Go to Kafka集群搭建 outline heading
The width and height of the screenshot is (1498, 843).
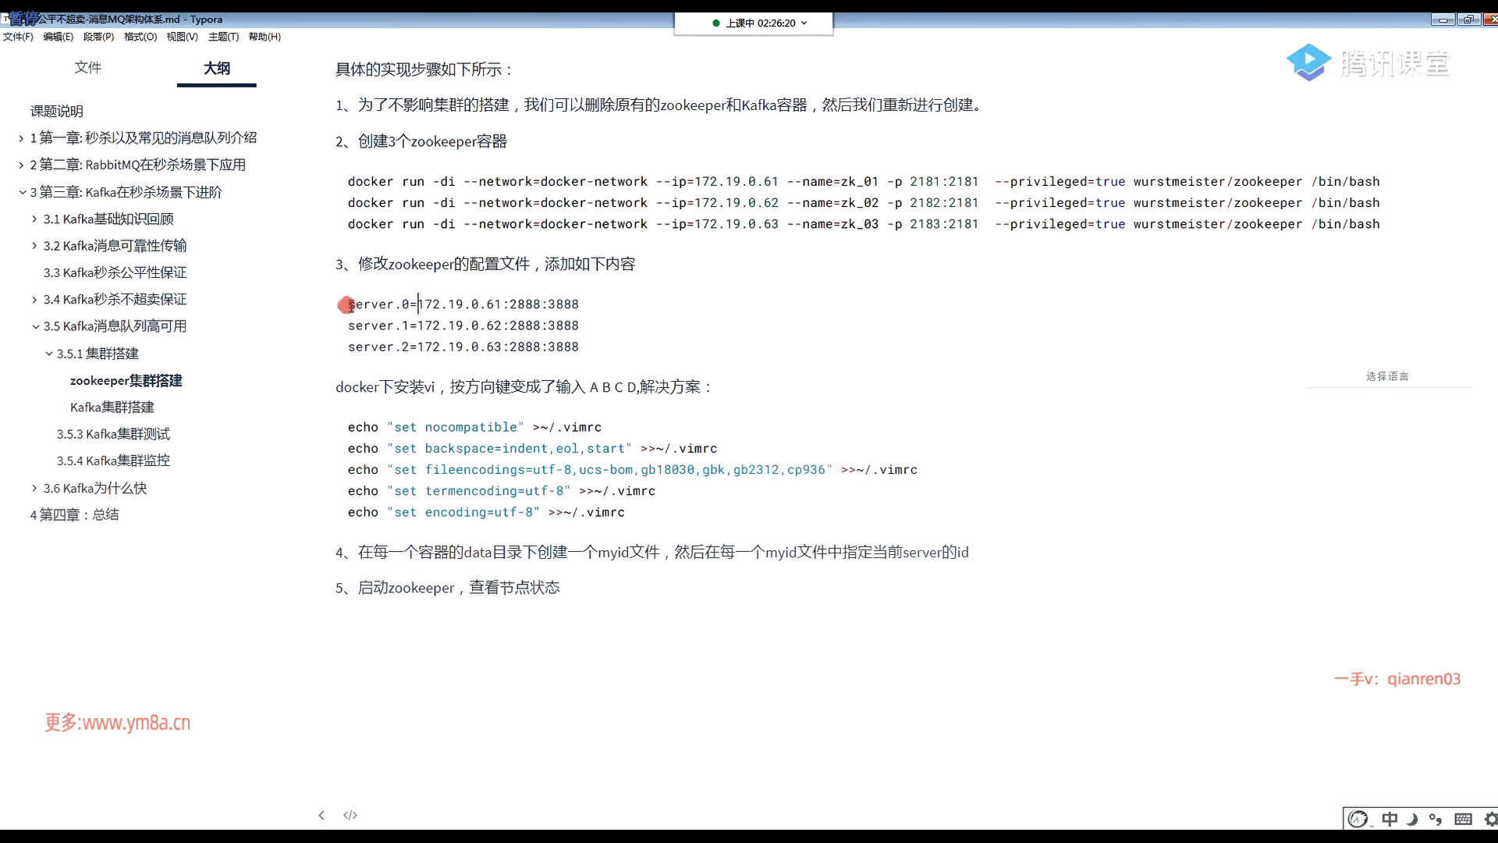coord(112,407)
